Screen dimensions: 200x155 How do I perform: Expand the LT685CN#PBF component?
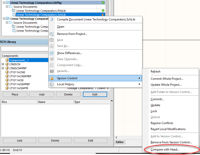click(3, 68)
